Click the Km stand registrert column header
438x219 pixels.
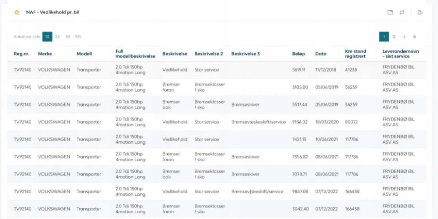(x=355, y=54)
